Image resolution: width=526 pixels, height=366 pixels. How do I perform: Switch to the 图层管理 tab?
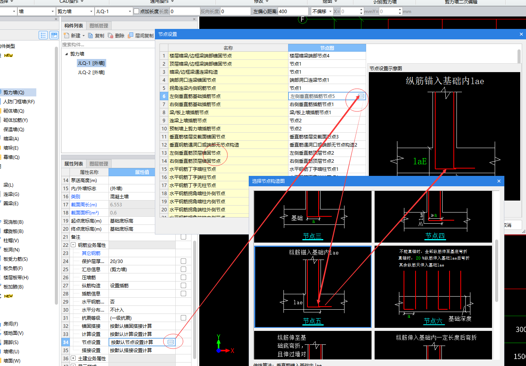[x=99, y=164]
